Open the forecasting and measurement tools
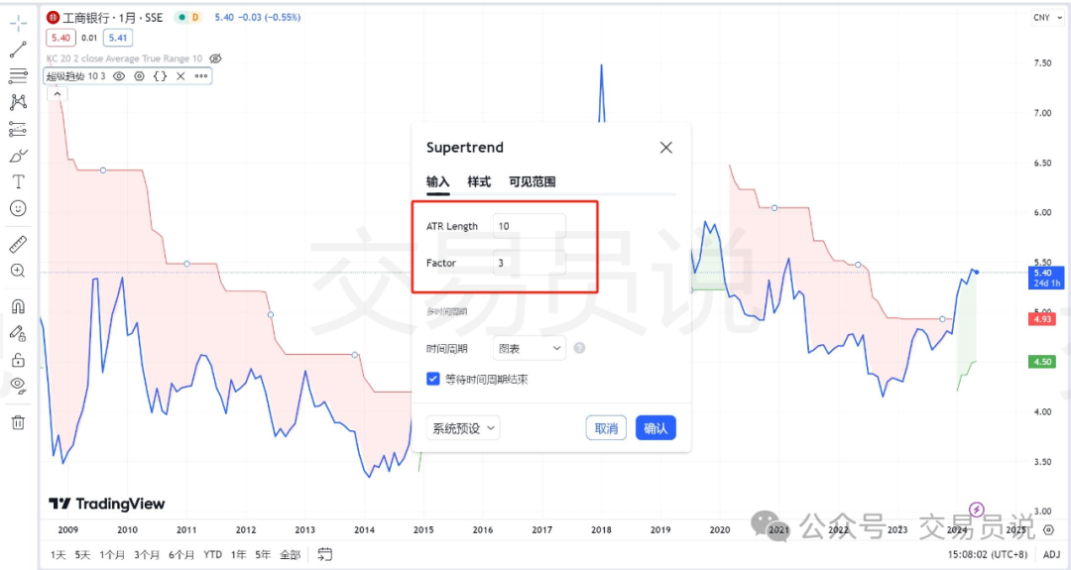 pyautogui.click(x=19, y=129)
